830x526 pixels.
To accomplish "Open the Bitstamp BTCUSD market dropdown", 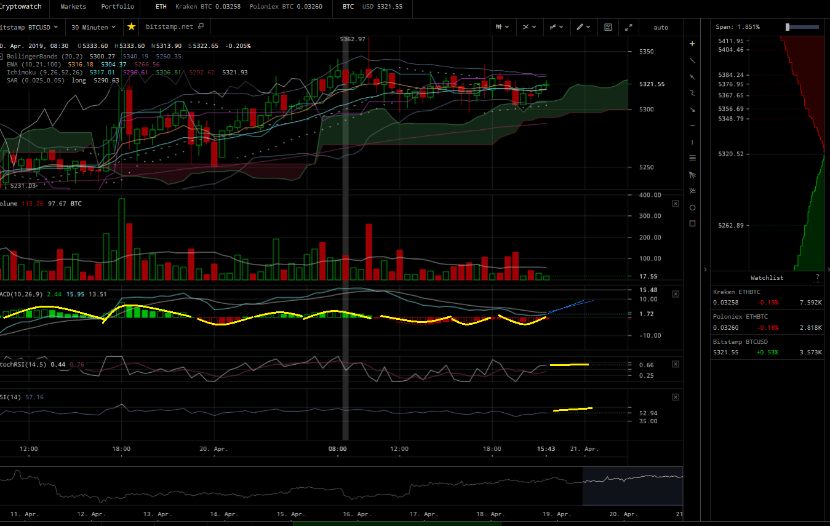I will (x=29, y=27).
